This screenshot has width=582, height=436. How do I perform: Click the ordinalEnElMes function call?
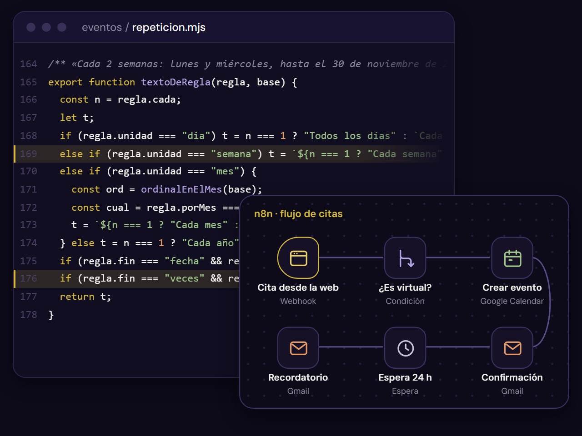[x=181, y=189]
